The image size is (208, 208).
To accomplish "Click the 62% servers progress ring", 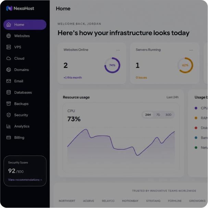I will coord(185,65).
